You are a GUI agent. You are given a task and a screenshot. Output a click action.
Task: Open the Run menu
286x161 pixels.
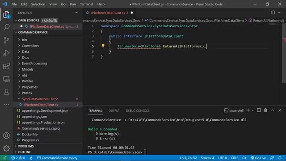pyautogui.click(x=72, y=4)
